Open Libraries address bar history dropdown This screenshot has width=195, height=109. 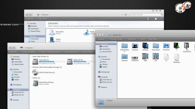(122, 15)
